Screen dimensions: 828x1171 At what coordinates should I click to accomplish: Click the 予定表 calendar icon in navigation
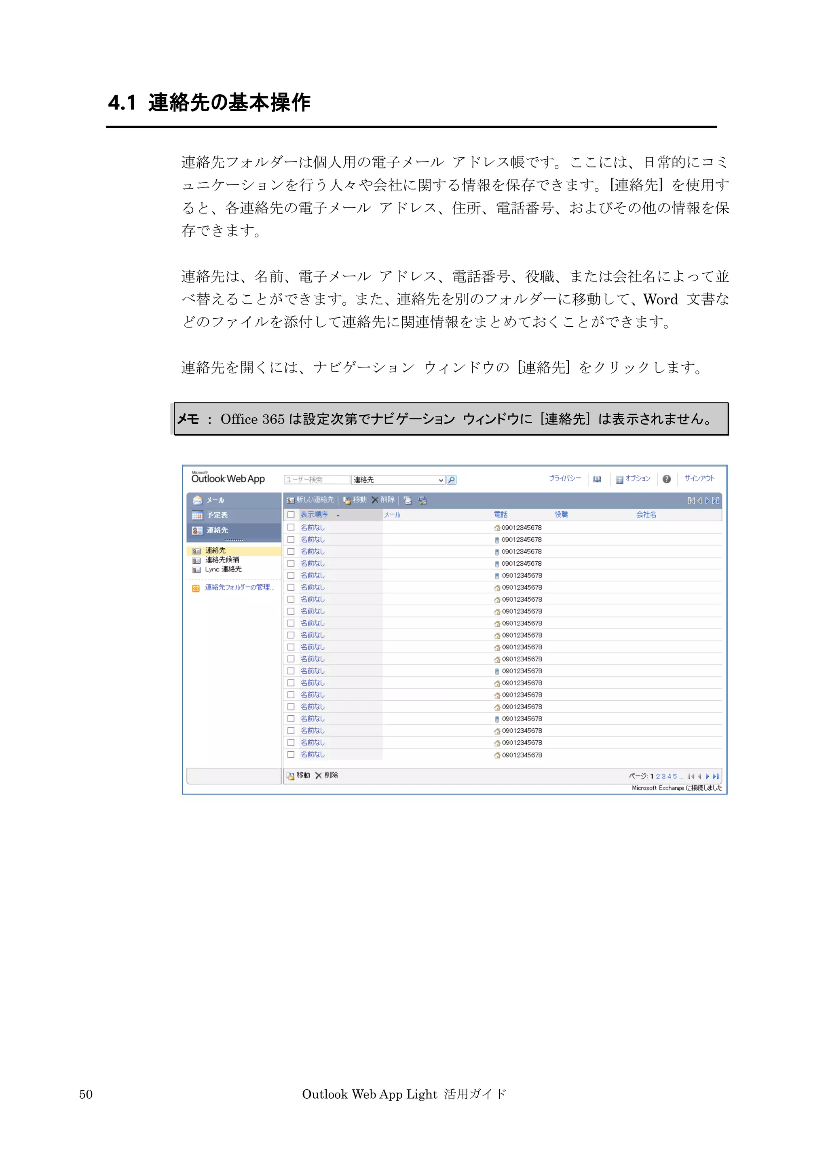point(197,515)
